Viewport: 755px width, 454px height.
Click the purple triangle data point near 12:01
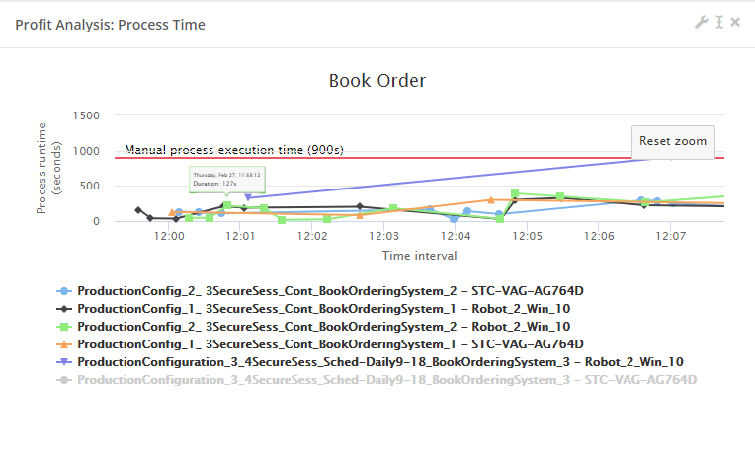pos(248,197)
